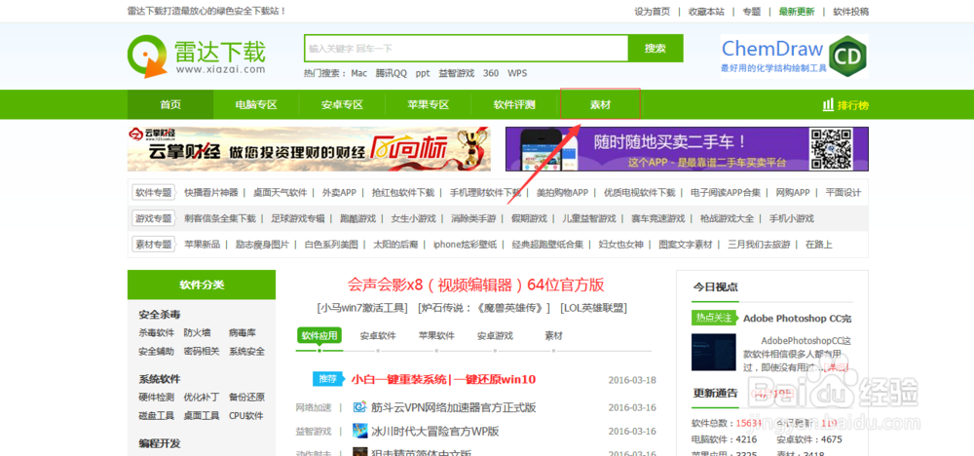Open CPU软件 category in sidebar
974x456 pixels.
pyautogui.click(x=246, y=416)
